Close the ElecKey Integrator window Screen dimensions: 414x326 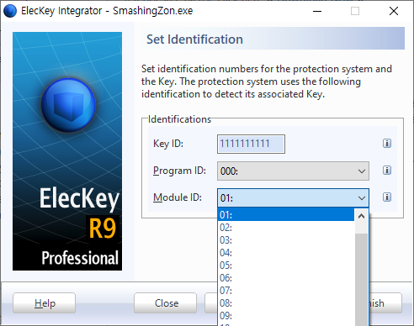394,11
